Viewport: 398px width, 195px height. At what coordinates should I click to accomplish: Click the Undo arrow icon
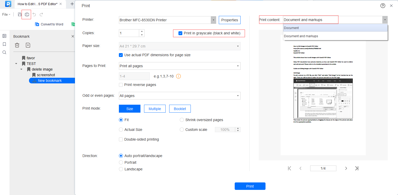point(34,14)
